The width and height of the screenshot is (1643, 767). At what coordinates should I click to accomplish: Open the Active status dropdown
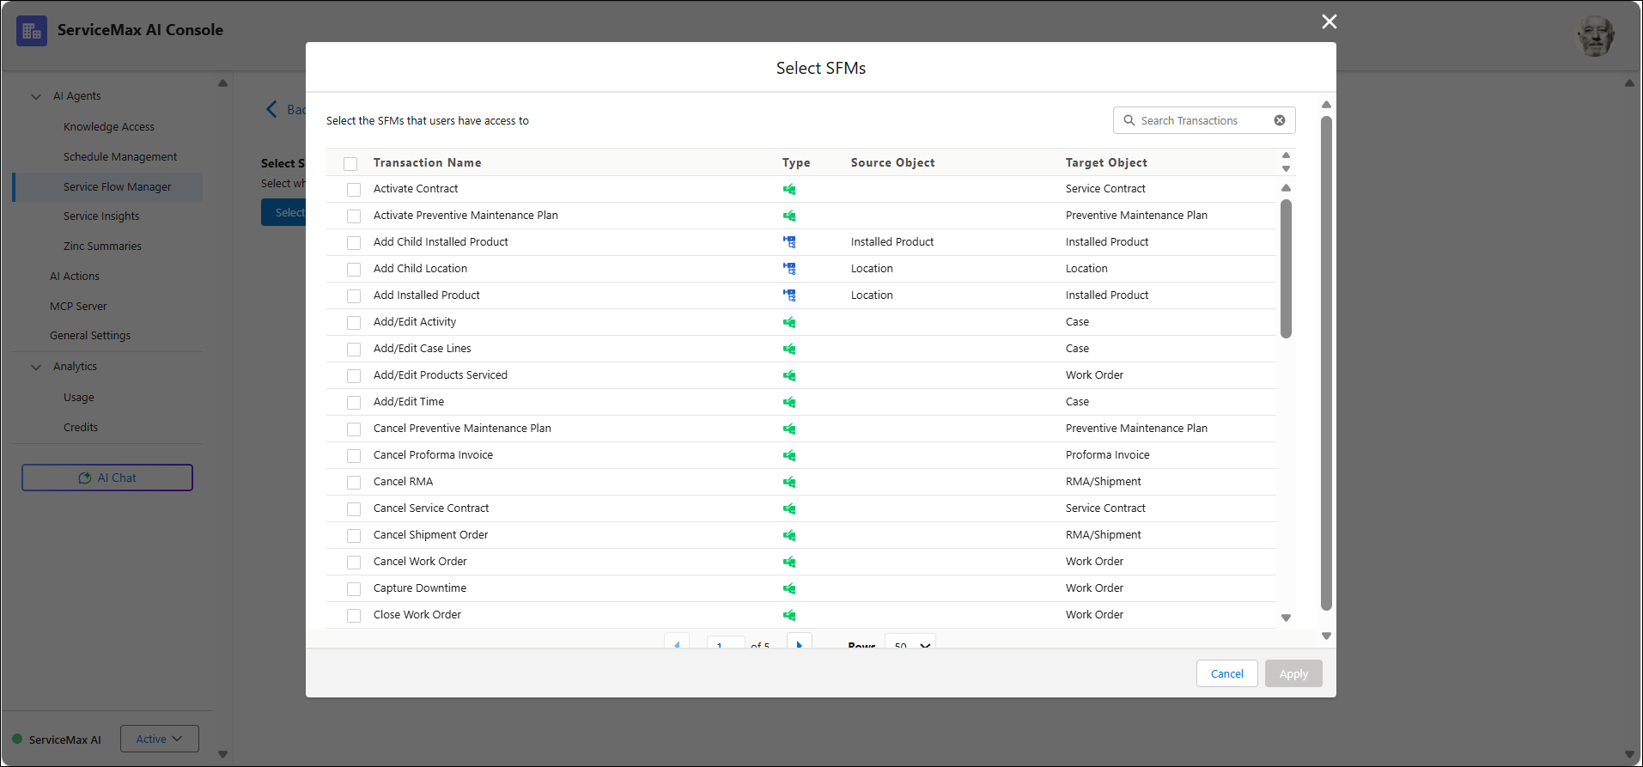click(160, 739)
